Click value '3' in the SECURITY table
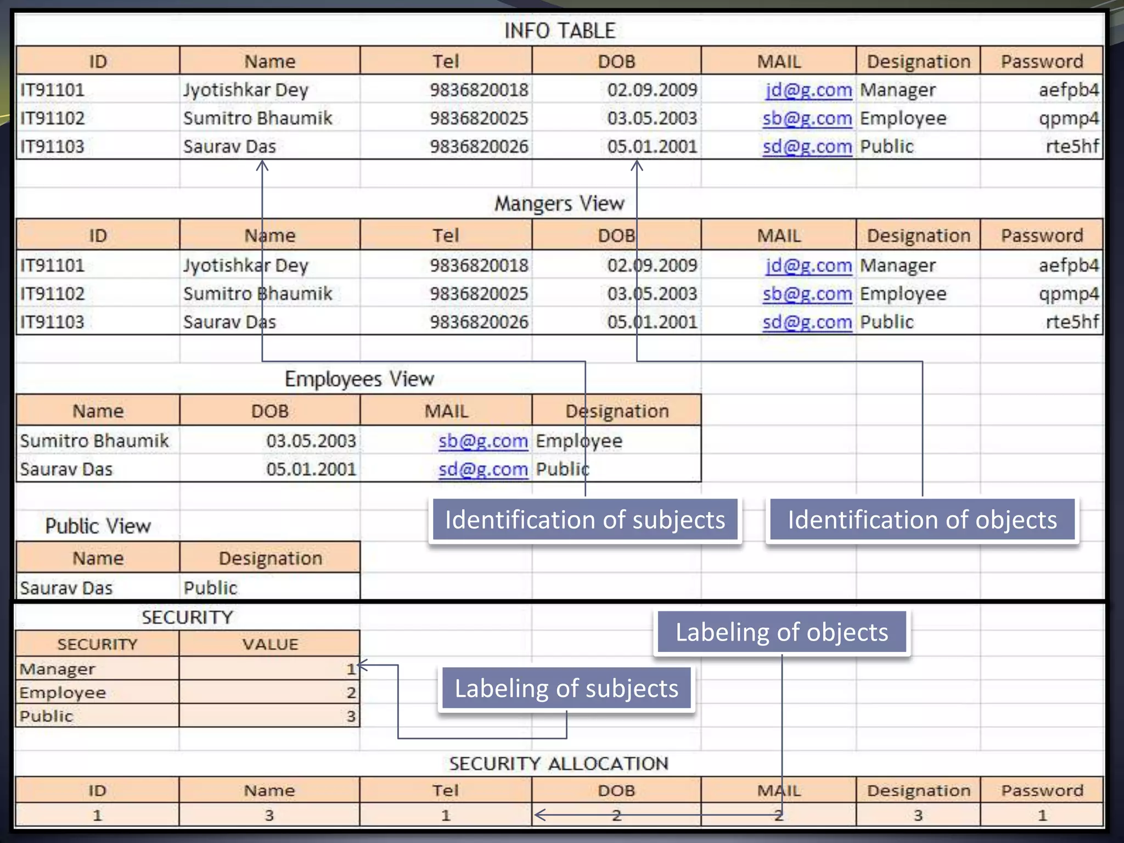1124x843 pixels. [351, 716]
